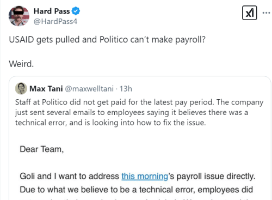Click the 13h timestamp
The image size is (272, 200).
126,89
